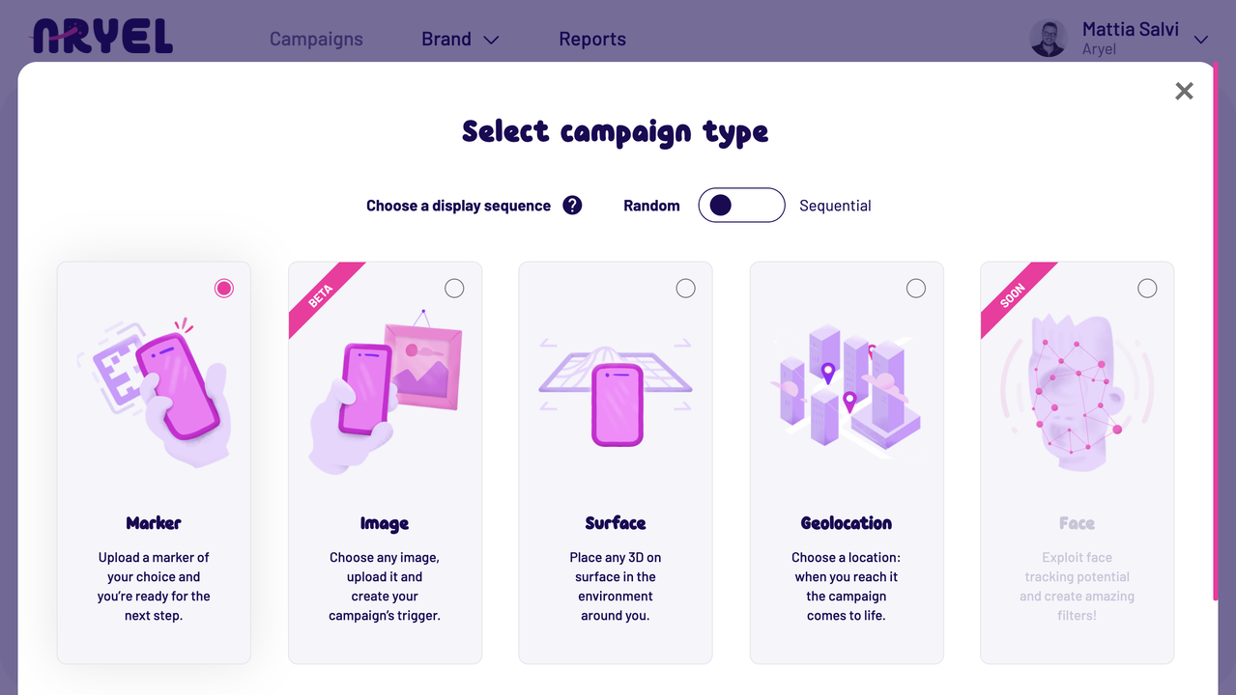
Task: Click the Geolocation map pins illustration
Action: pos(848,388)
